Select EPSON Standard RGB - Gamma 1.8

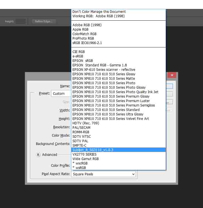[119, 65]
